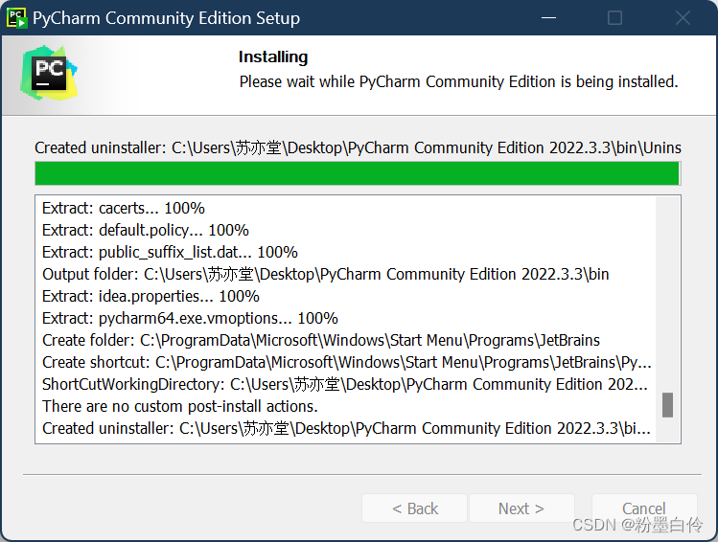The height and width of the screenshot is (542, 718).
Task: Click the log list scrollbar thumb
Action: [x=667, y=405]
